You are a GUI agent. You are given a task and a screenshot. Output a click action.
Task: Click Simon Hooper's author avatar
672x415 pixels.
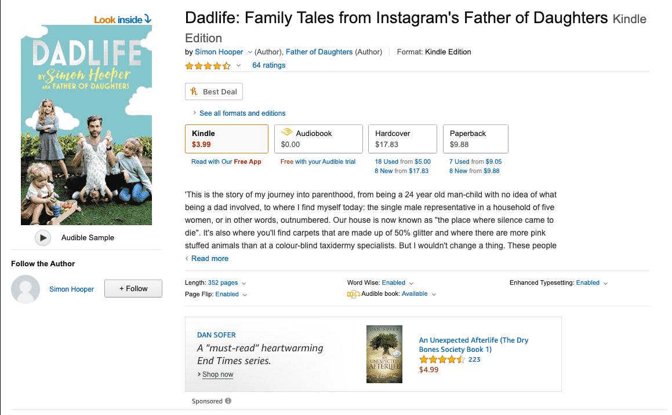click(26, 289)
